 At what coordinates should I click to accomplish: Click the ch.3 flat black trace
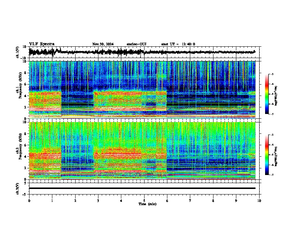142,188
